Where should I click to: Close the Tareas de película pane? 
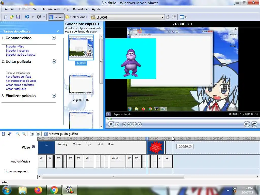[58, 31]
